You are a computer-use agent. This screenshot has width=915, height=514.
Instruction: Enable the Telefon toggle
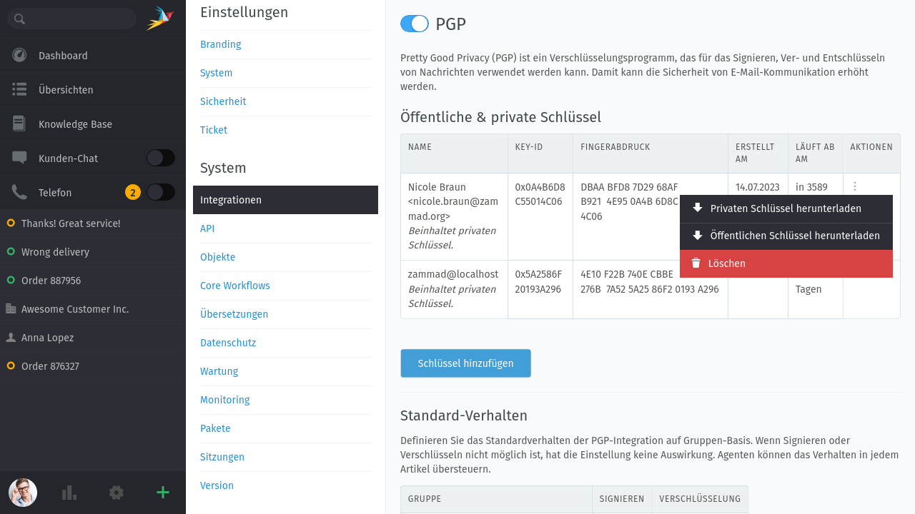click(x=160, y=192)
